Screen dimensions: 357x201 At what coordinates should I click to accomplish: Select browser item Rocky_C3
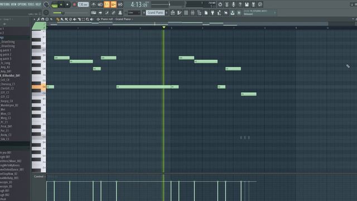[x=6, y=135]
